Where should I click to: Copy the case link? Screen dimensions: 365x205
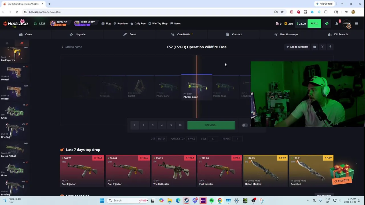click(315, 47)
